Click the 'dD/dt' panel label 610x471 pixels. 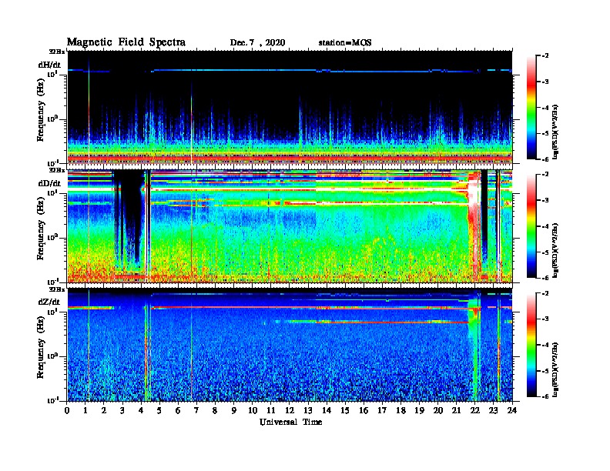point(49,183)
